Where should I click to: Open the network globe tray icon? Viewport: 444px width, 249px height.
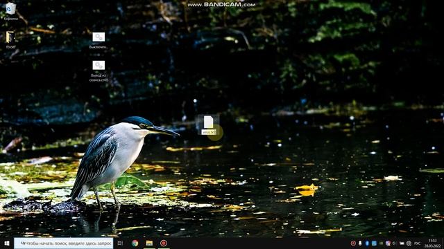(409, 243)
